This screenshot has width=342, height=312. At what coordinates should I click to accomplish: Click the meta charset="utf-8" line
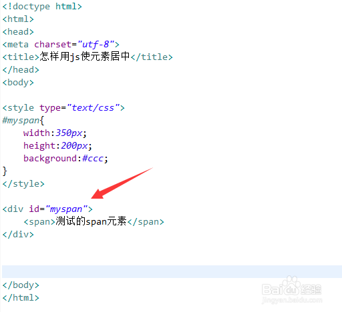61,45
